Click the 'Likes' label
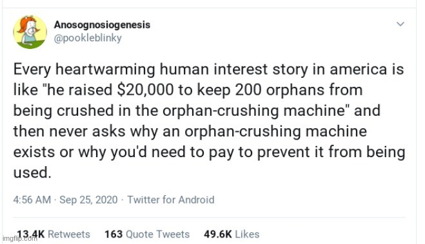Image resolution: width=425 pixels, height=244 pixels. pos(247,234)
